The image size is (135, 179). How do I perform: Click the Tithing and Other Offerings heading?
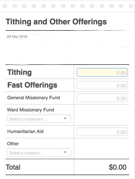pyautogui.click(x=56, y=22)
